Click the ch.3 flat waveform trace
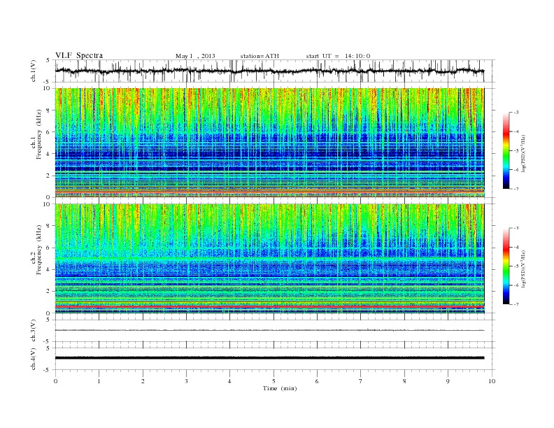Viewport: 554px width, 428px height. (x=269, y=330)
